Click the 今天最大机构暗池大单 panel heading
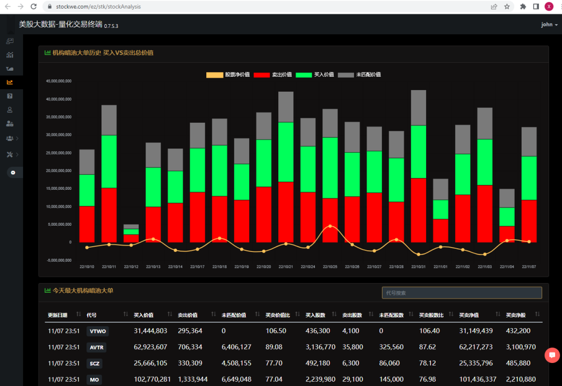 [x=83, y=291]
